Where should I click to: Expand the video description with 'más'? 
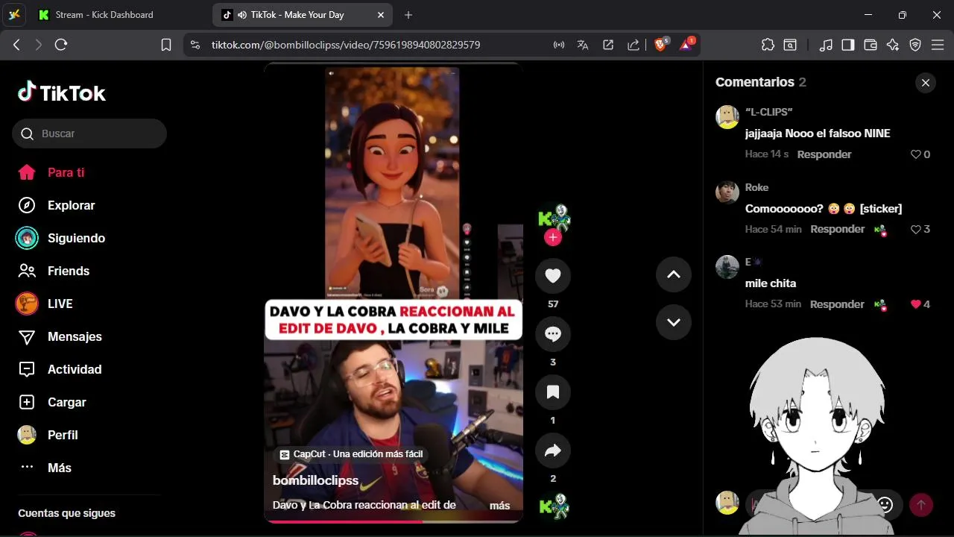click(x=499, y=506)
